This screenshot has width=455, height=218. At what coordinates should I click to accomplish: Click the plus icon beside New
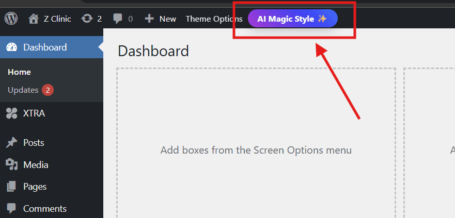tap(149, 19)
